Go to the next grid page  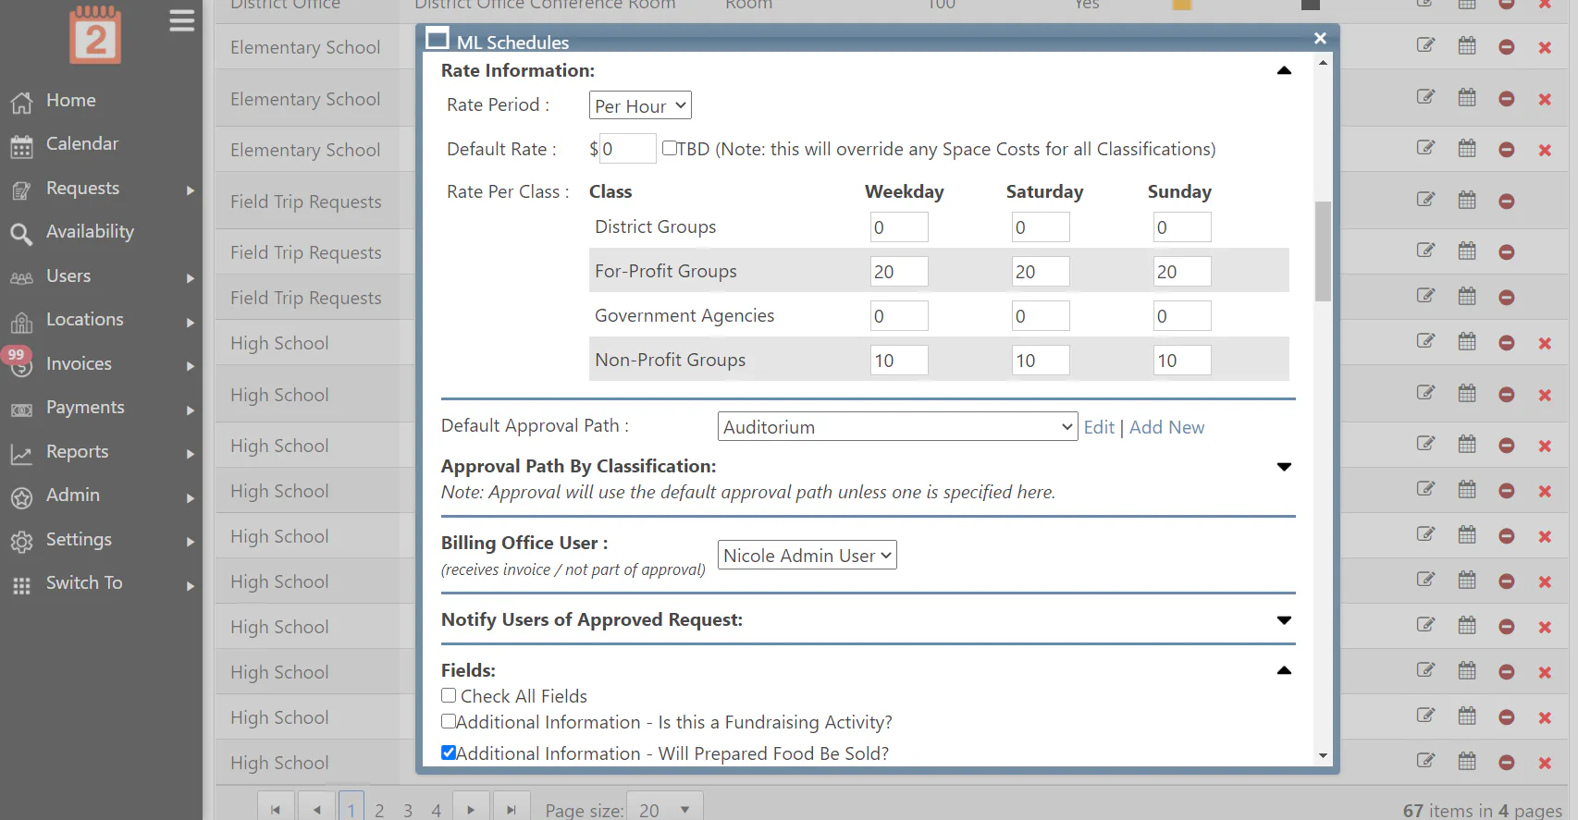[x=471, y=809]
